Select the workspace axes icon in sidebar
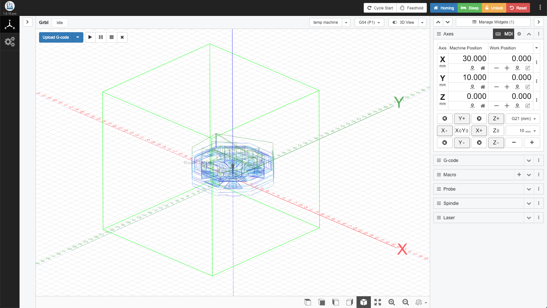 pyautogui.click(x=10, y=25)
